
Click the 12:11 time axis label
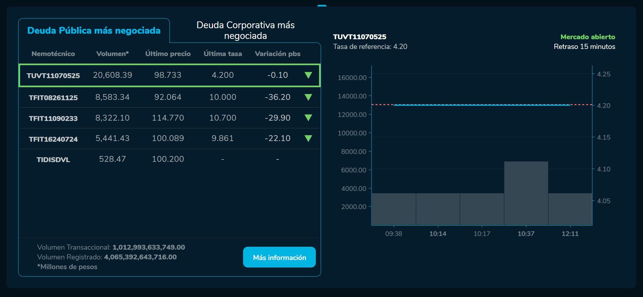(x=570, y=233)
